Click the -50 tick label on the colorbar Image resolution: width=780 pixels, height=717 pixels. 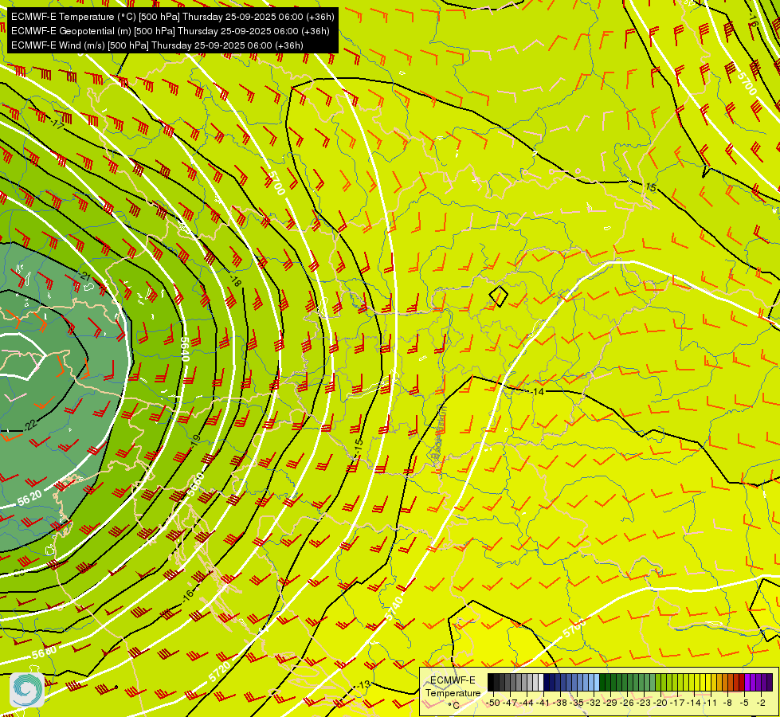[493, 703]
